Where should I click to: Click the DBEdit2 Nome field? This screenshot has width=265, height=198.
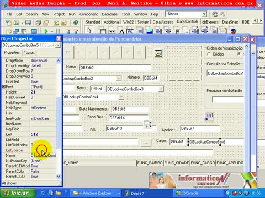pos(115,68)
